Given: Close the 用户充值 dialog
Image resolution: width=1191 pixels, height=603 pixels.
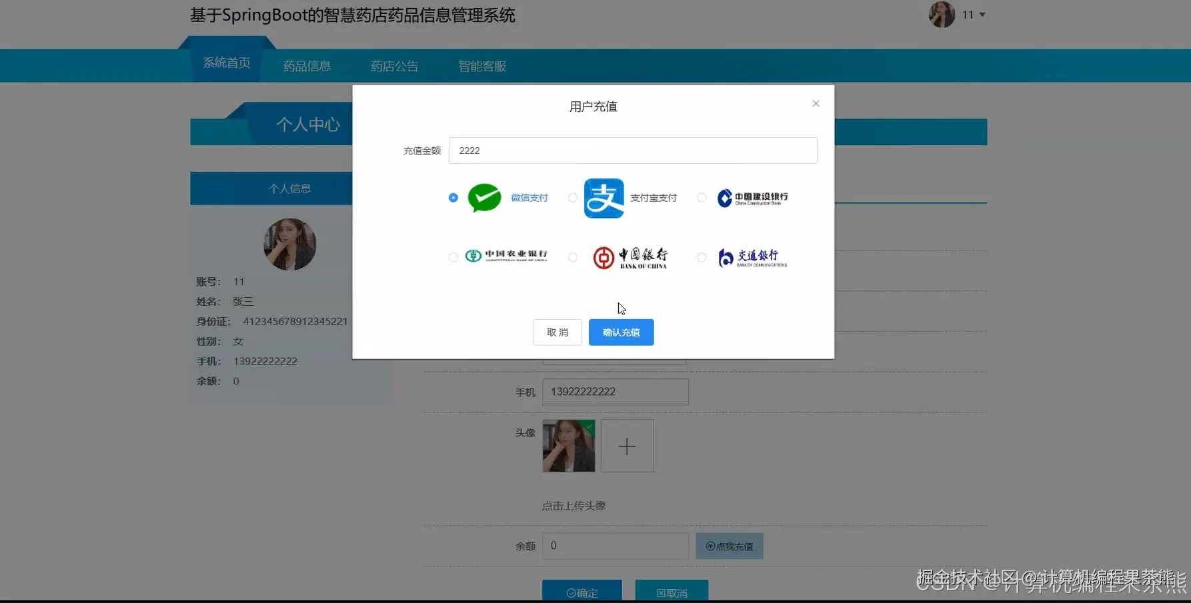Looking at the screenshot, I should [x=815, y=103].
